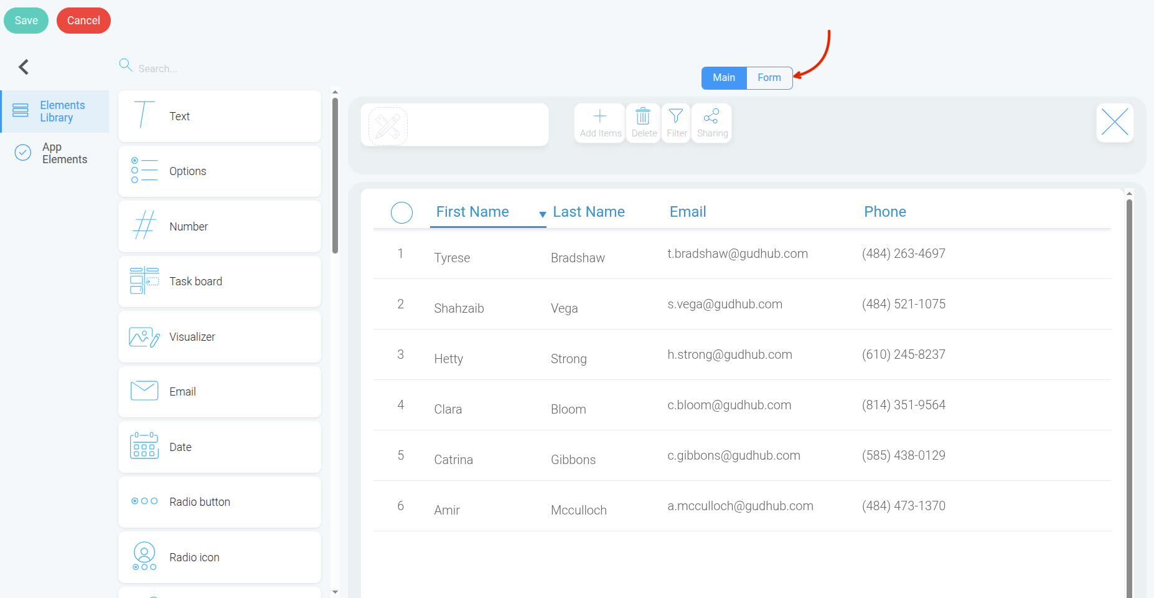Open the App Elements panel

tap(55, 153)
